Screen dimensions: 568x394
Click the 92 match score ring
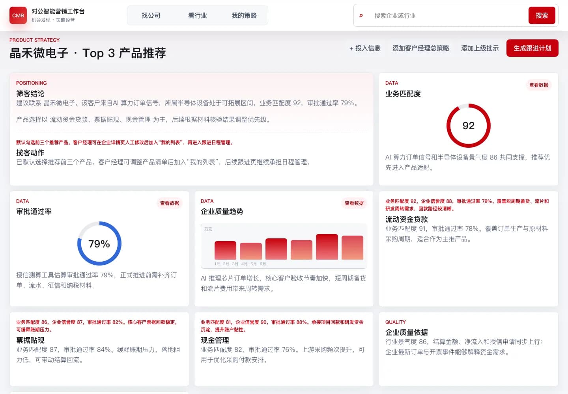(x=469, y=126)
